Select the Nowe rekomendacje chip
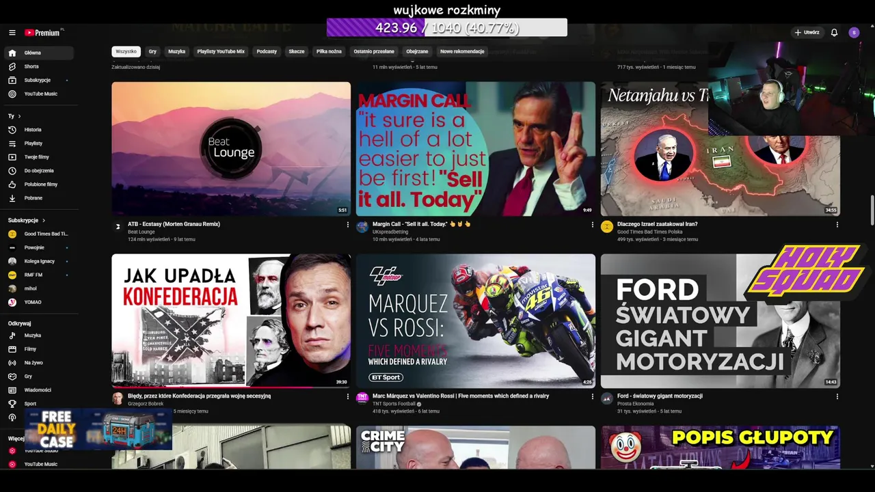The height and width of the screenshot is (492, 875). pyautogui.click(x=462, y=51)
